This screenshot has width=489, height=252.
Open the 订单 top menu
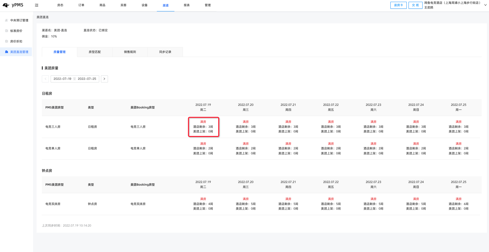81,5
